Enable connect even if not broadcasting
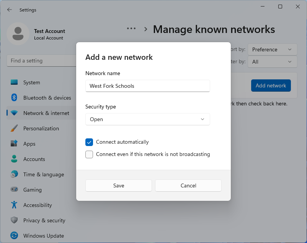307x243 pixels. pyautogui.click(x=89, y=154)
